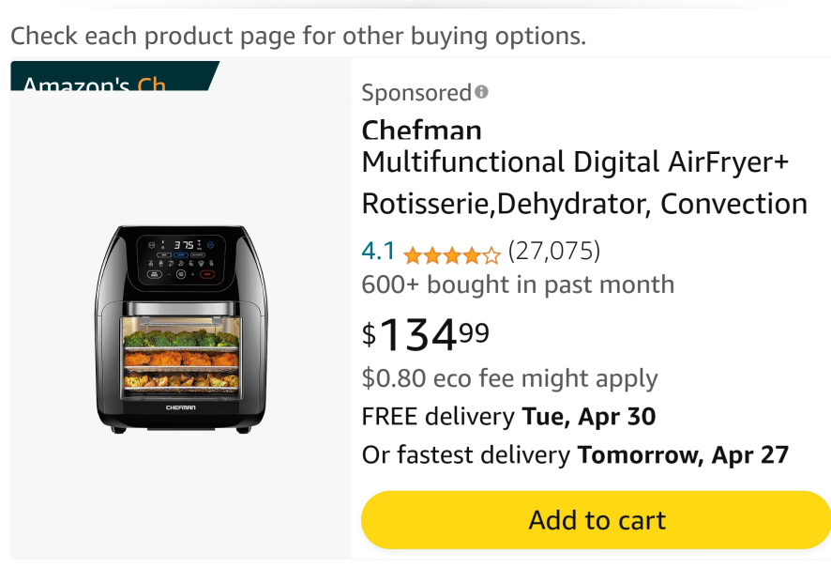This screenshot has height=568, width=831.
Task: Click the Amazon's Choice badge
Action: click(x=113, y=81)
